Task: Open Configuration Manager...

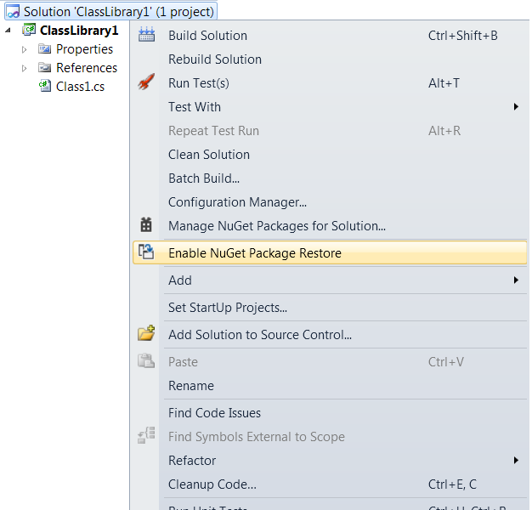Action: (330, 202)
